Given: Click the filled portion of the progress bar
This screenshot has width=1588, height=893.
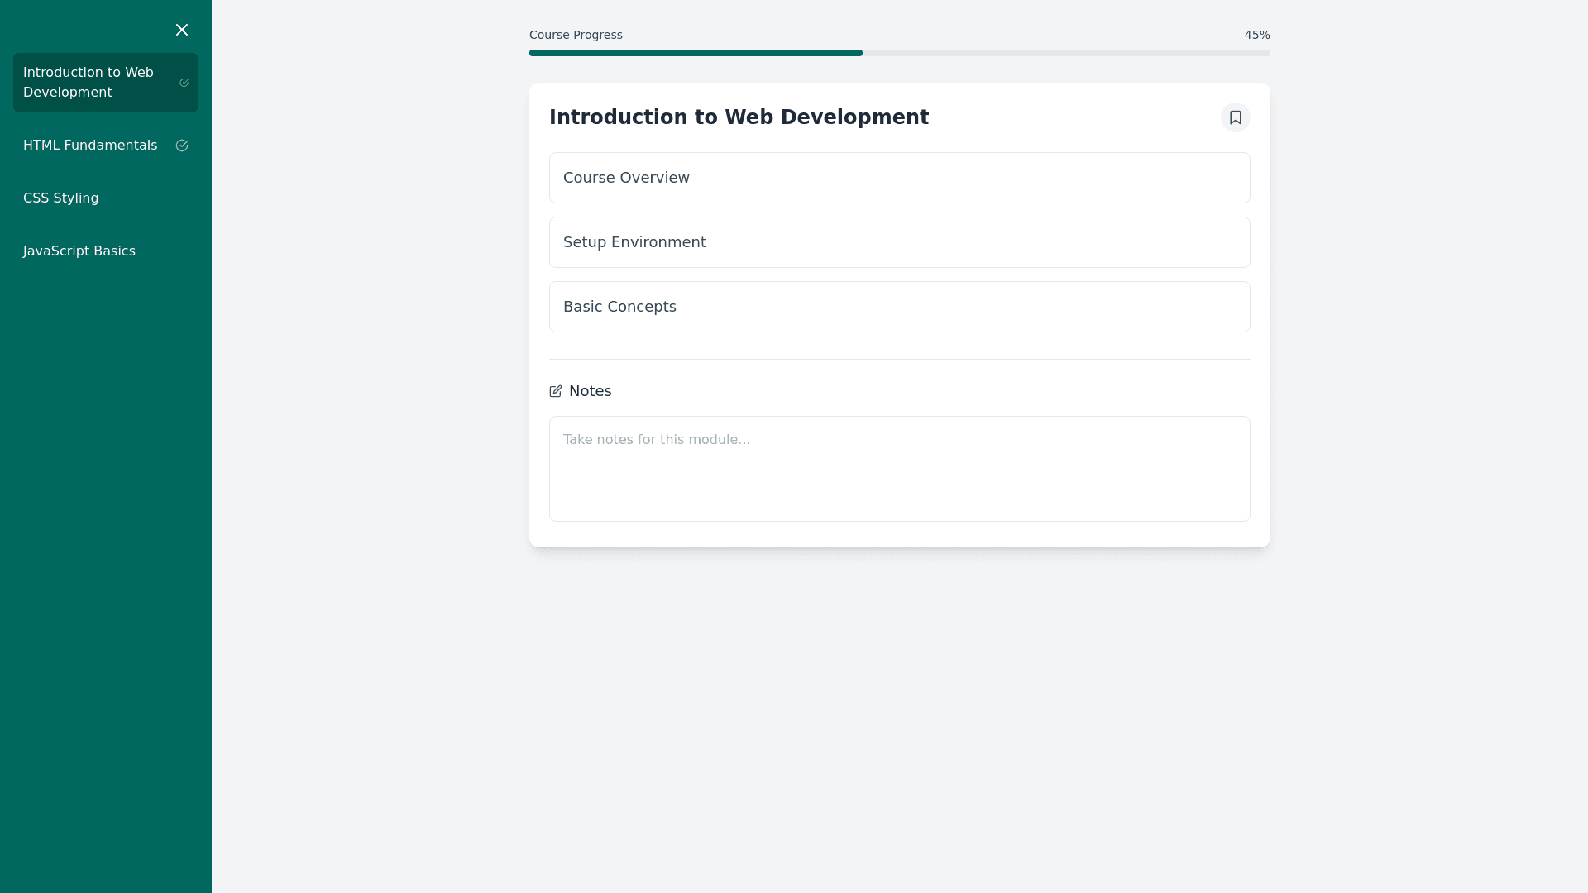Looking at the screenshot, I should point(695,53).
